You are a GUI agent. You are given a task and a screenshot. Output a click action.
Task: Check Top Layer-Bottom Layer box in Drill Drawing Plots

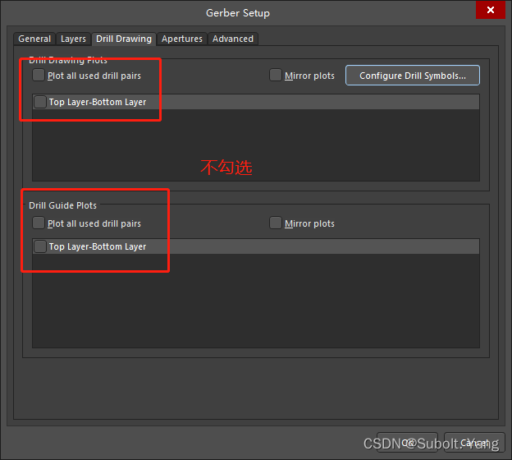tap(40, 103)
